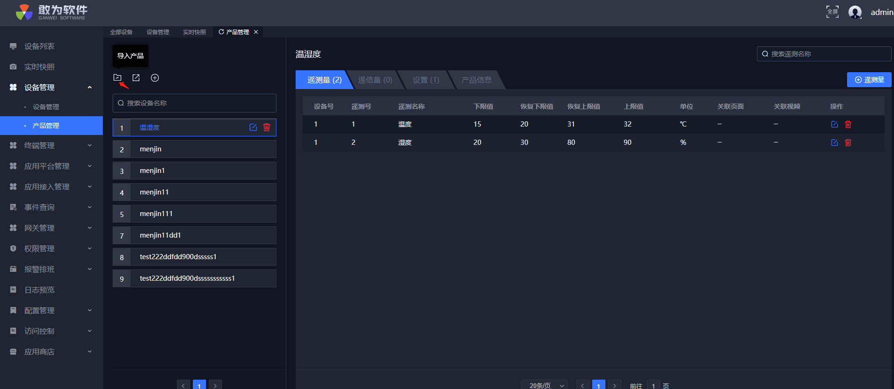The width and height of the screenshot is (894, 389).
Task: Close the 产品管理 tab
Action: 256,32
